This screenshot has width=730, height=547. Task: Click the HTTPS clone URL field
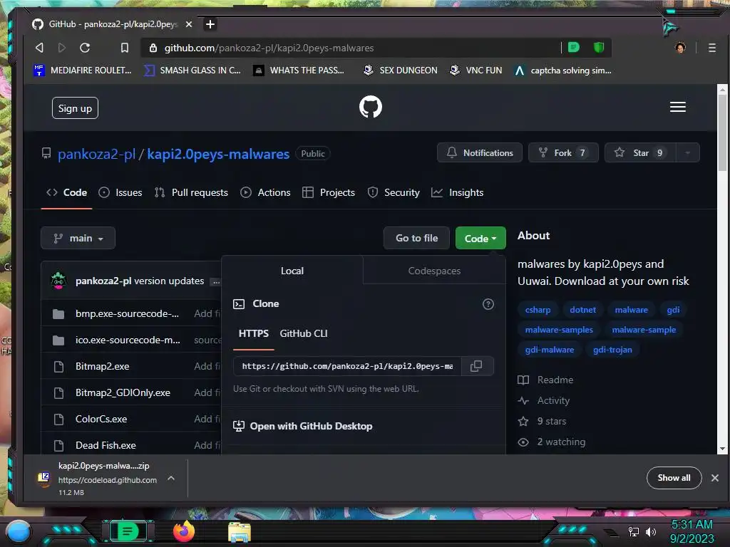tap(347, 366)
